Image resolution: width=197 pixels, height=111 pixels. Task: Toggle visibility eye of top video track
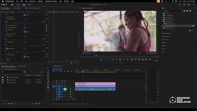[65, 81]
